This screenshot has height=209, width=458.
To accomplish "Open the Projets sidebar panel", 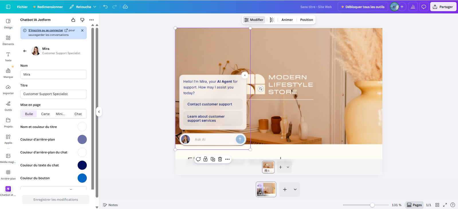I will click(x=8, y=123).
